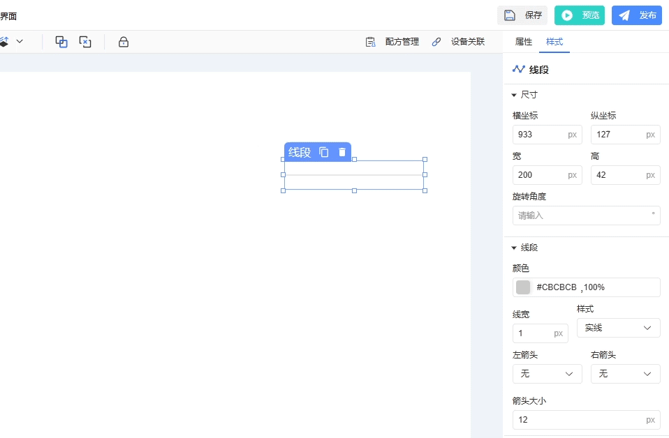
Task: Open the 样式 line style dropdown
Action: pos(618,328)
